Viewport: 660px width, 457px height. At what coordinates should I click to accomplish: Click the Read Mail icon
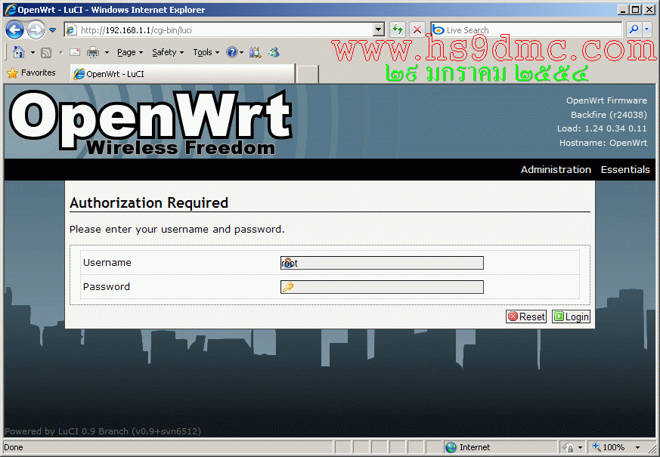coord(75,52)
